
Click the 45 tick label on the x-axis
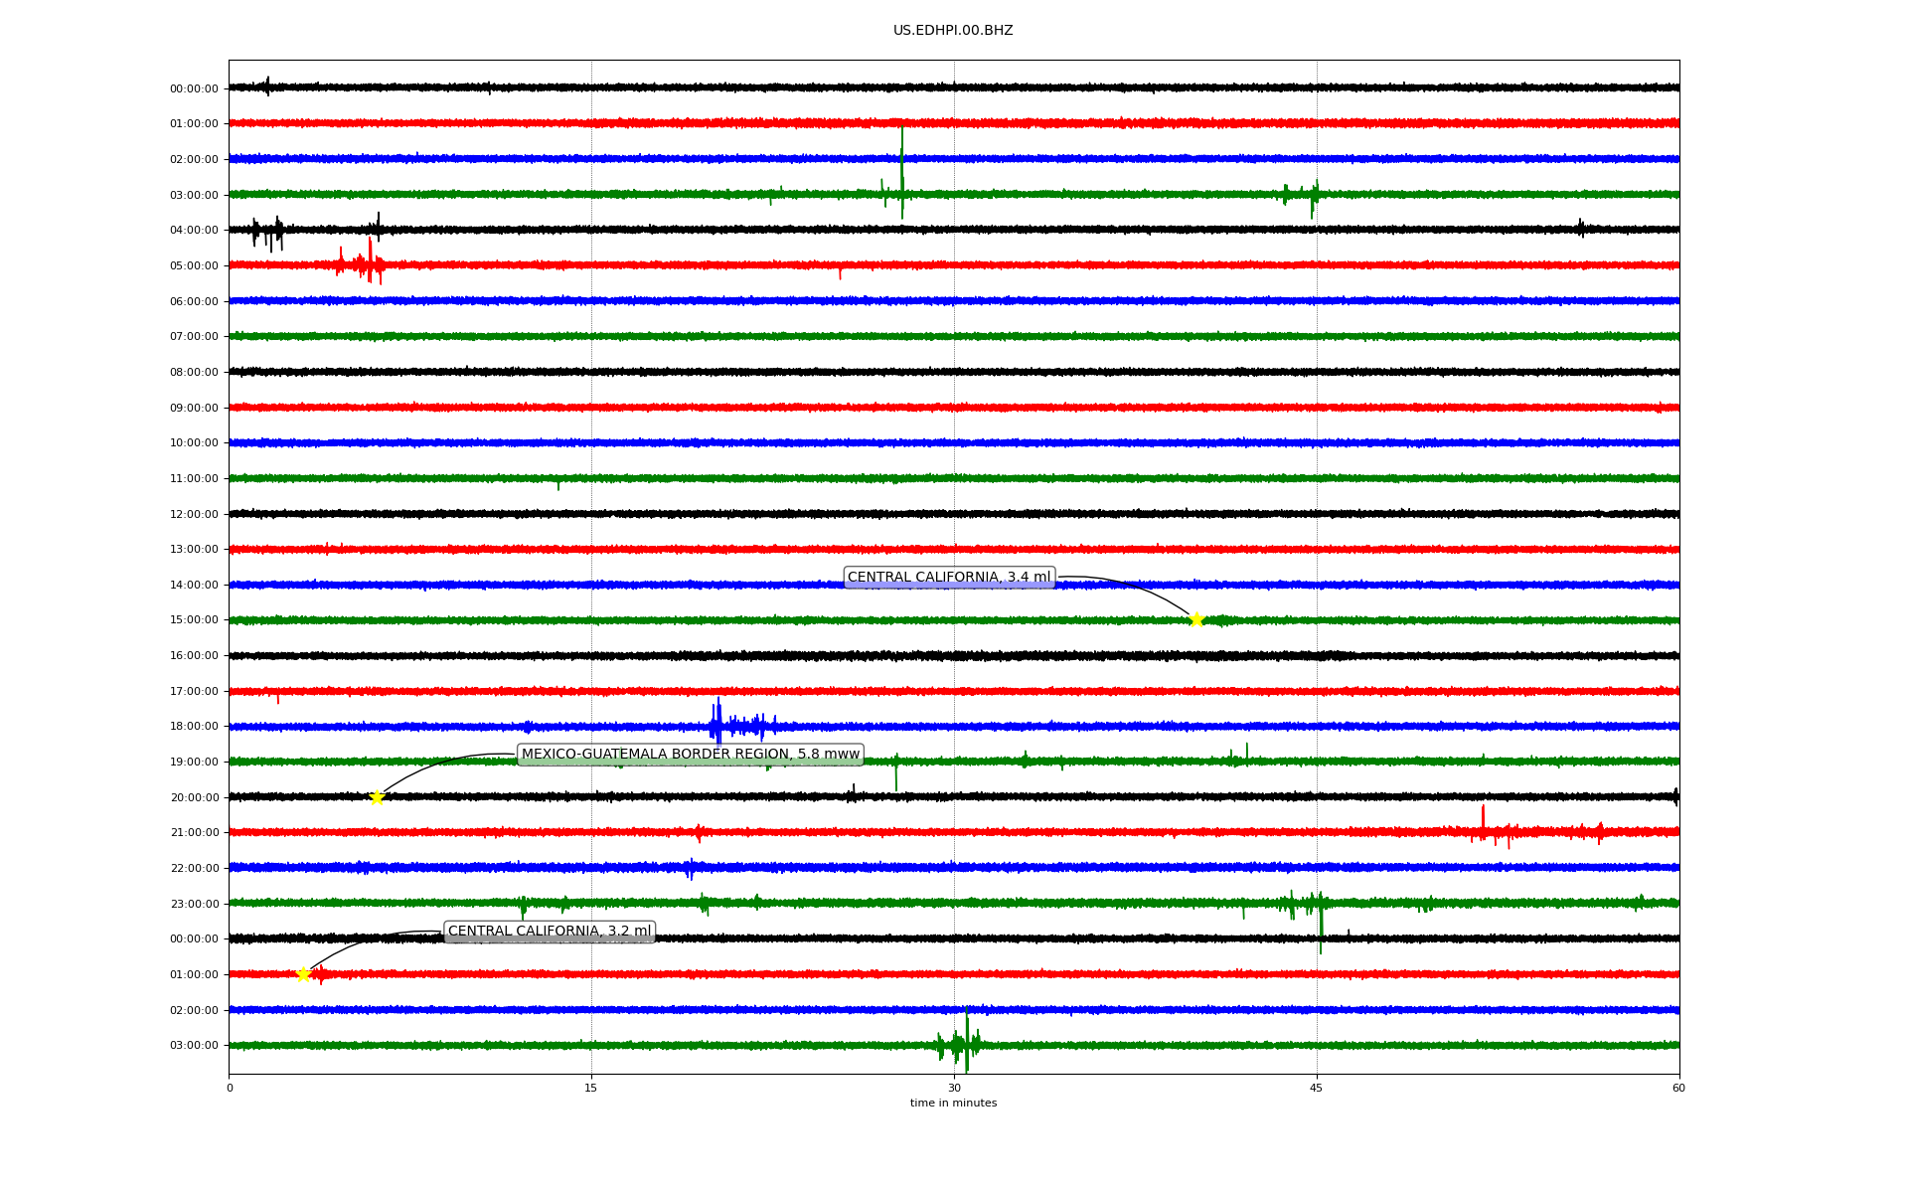pos(1316,1088)
